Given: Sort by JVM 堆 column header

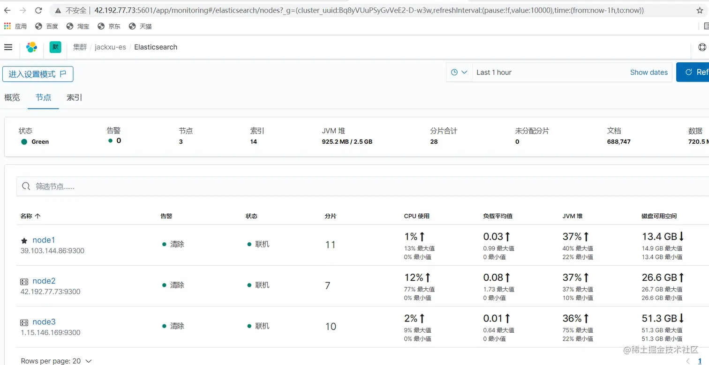Looking at the screenshot, I should tap(573, 216).
